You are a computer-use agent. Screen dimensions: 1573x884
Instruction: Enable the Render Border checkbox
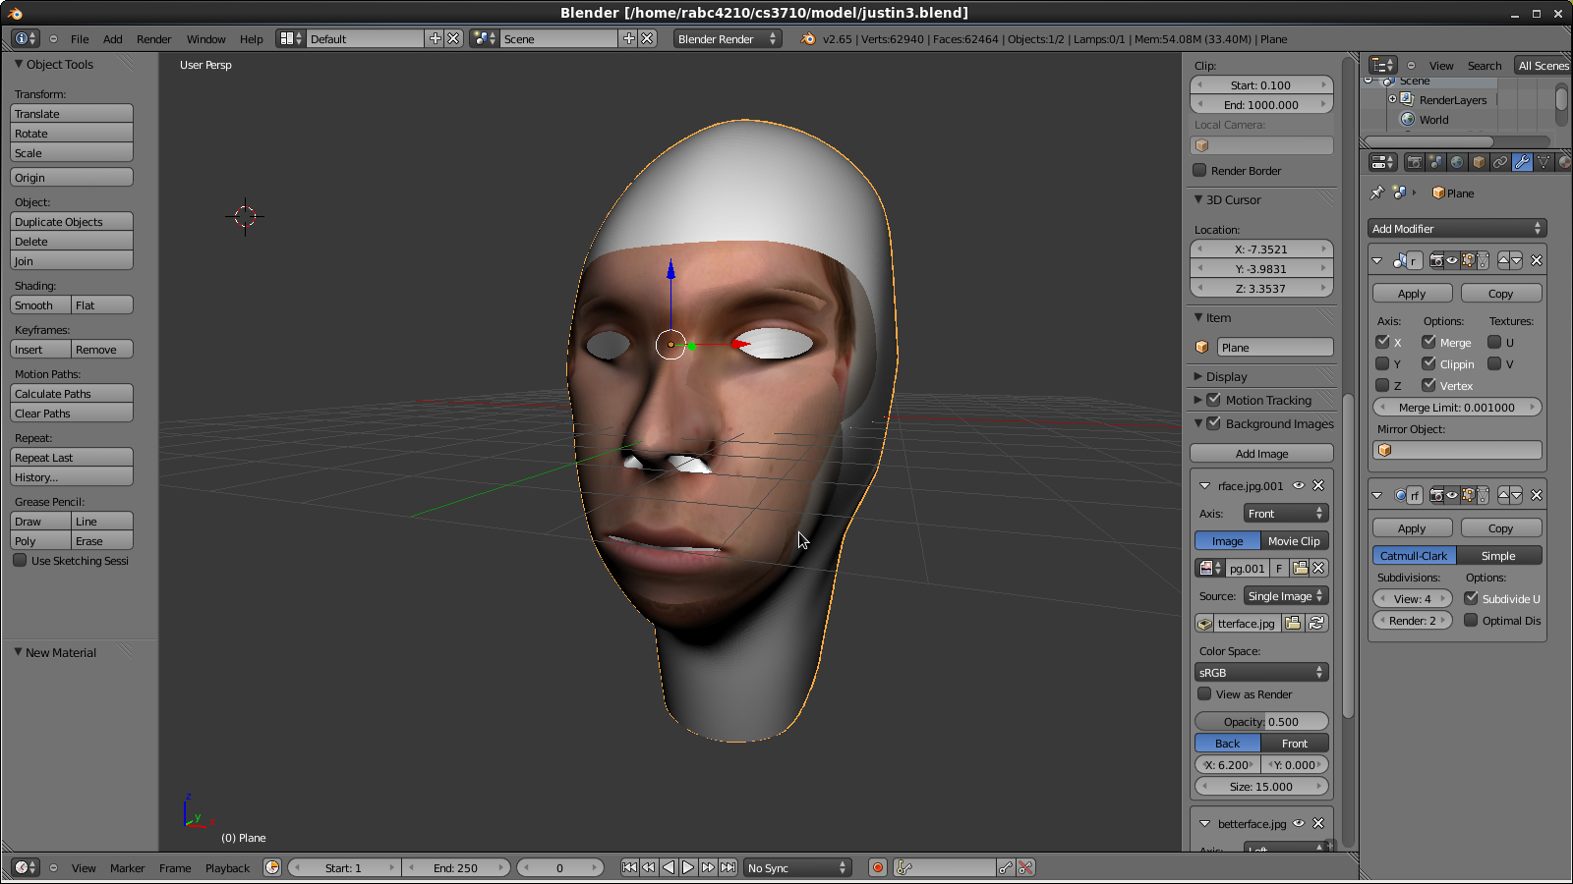point(1199,170)
